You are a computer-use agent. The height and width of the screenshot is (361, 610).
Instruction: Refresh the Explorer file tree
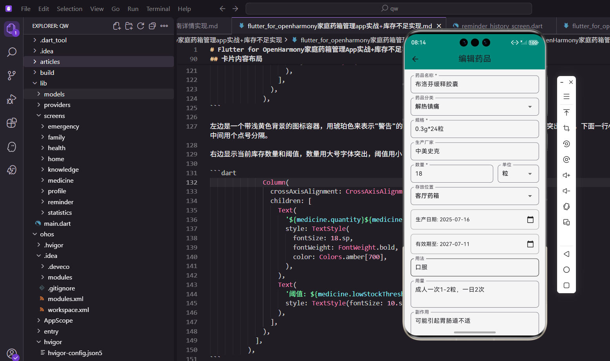click(x=141, y=25)
